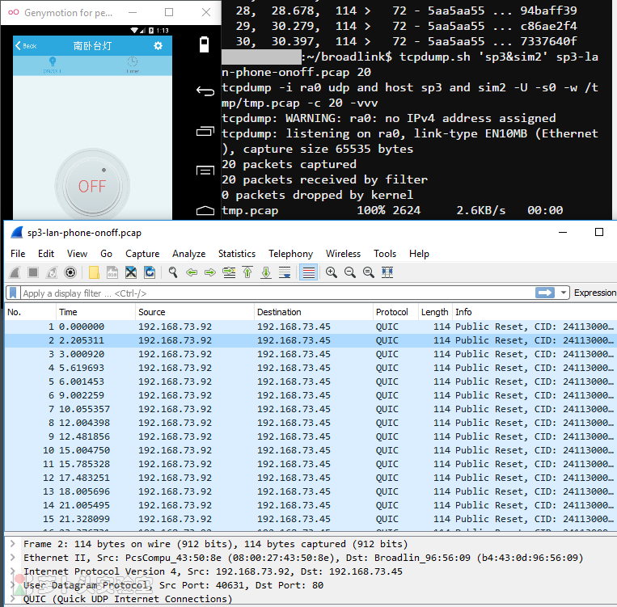Expand the Frame 2 details row
The image size is (617, 607).
[x=11, y=544]
